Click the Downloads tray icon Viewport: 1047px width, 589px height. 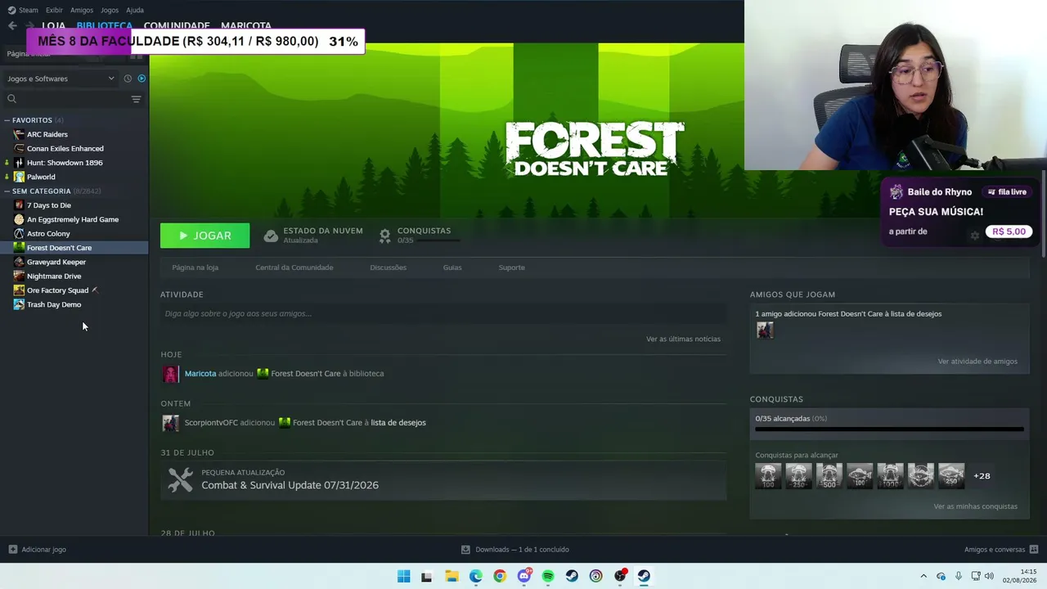[465, 550]
